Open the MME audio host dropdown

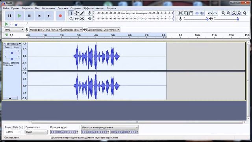pyautogui.click(x=14, y=30)
